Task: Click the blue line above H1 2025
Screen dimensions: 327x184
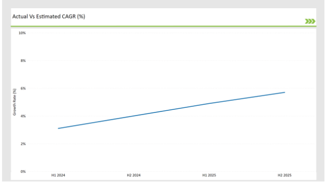Action: pyautogui.click(x=209, y=103)
